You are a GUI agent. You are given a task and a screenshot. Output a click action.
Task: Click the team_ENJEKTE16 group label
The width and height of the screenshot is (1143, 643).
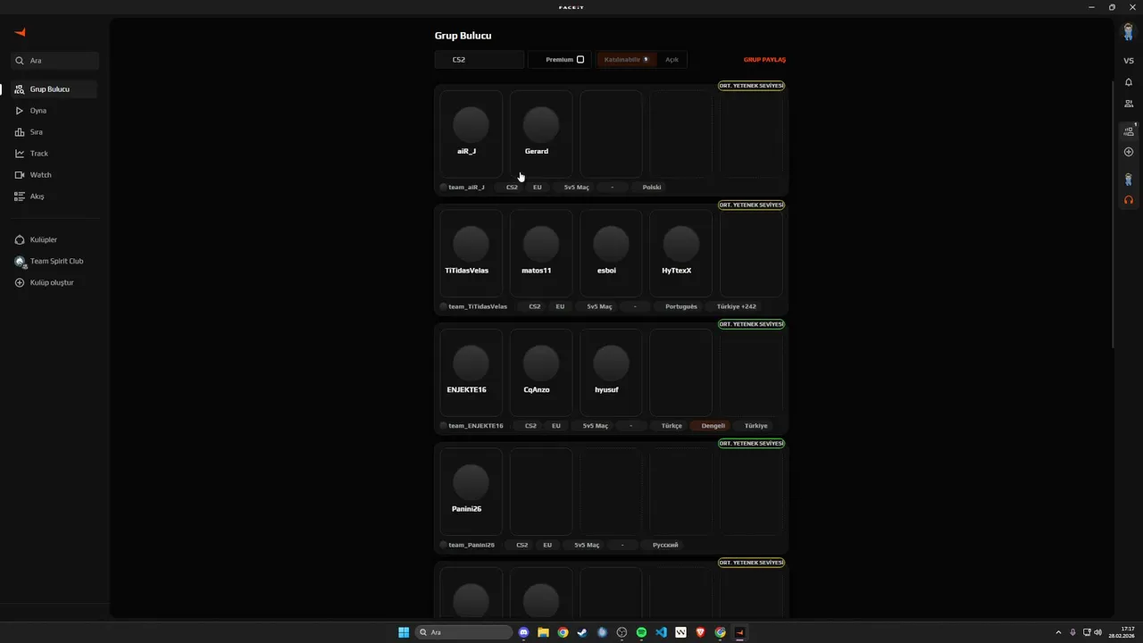476,426
